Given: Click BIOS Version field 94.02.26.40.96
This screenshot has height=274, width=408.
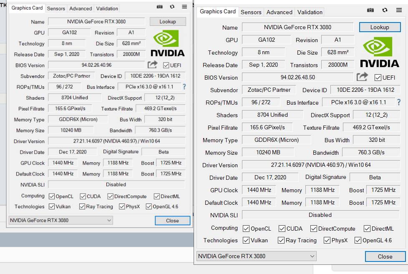Looking at the screenshot, I should coord(96,65).
